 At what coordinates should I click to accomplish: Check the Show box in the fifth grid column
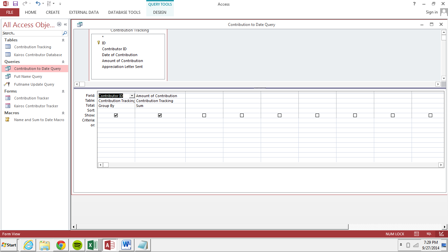click(x=279, y=115)
